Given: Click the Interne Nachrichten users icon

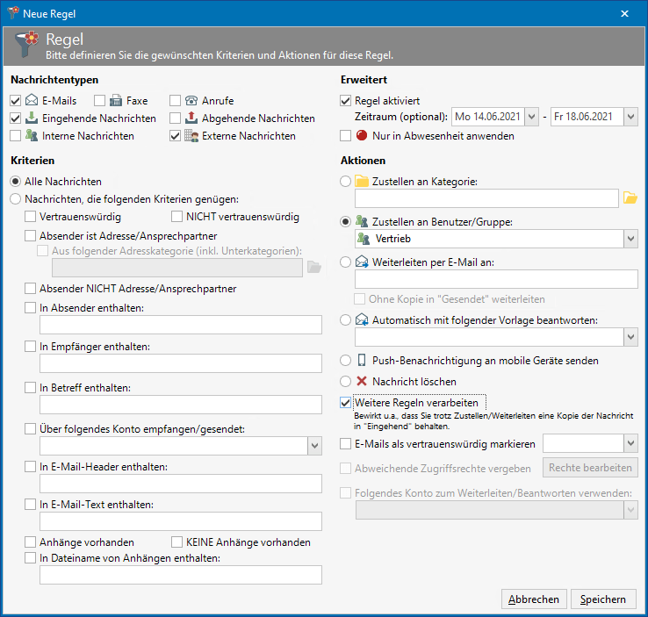Looking at the screenshot, I should click(x=32, y=135).
